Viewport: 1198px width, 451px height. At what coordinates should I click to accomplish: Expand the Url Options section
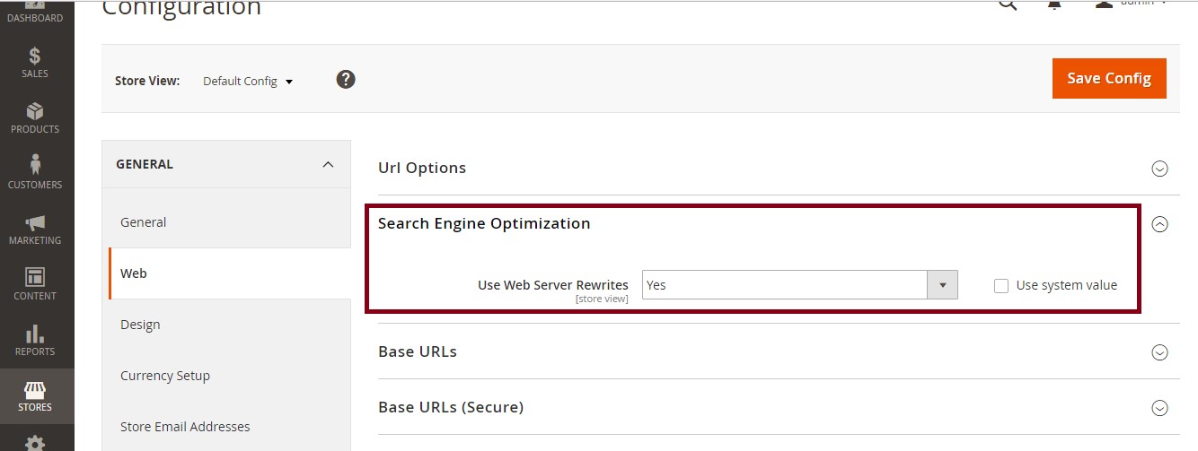[x=1159, y=169]
